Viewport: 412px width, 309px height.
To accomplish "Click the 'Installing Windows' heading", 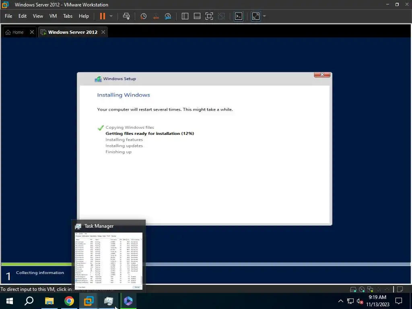I will (124, 95).
